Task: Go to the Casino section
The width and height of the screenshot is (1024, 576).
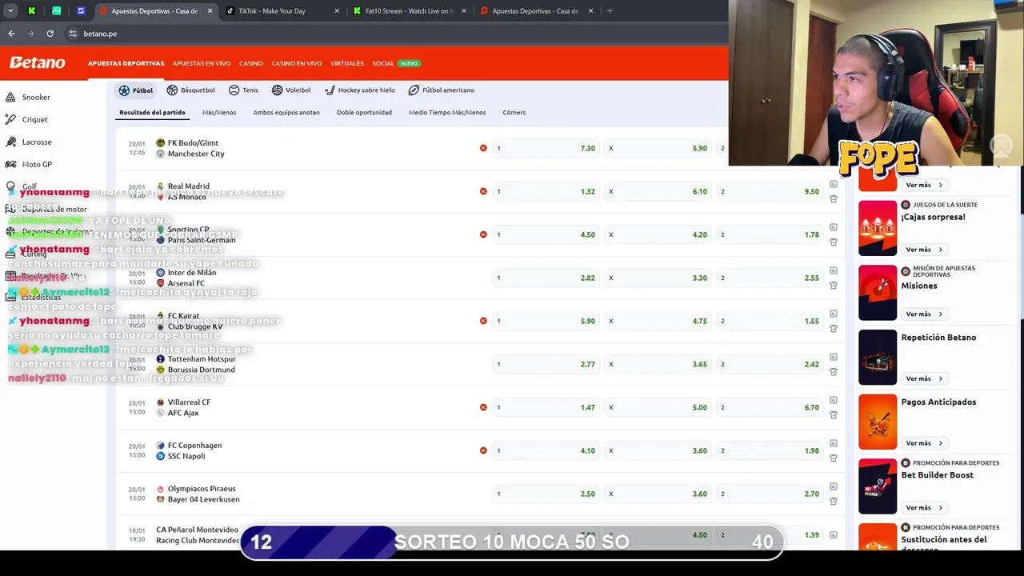Action: coord(251,63)
